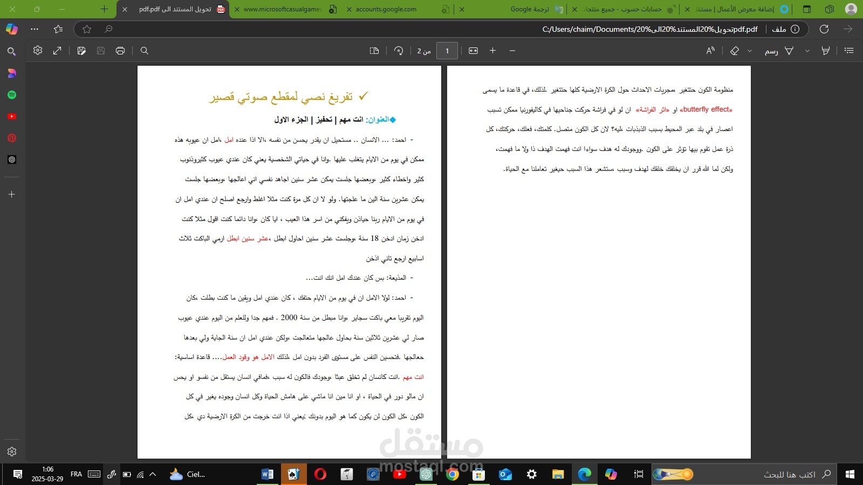Image resolution: width=863 pixels, height=485 pixels.
Task: Open the profile avatar menu
Action: [x=851, y=9]
